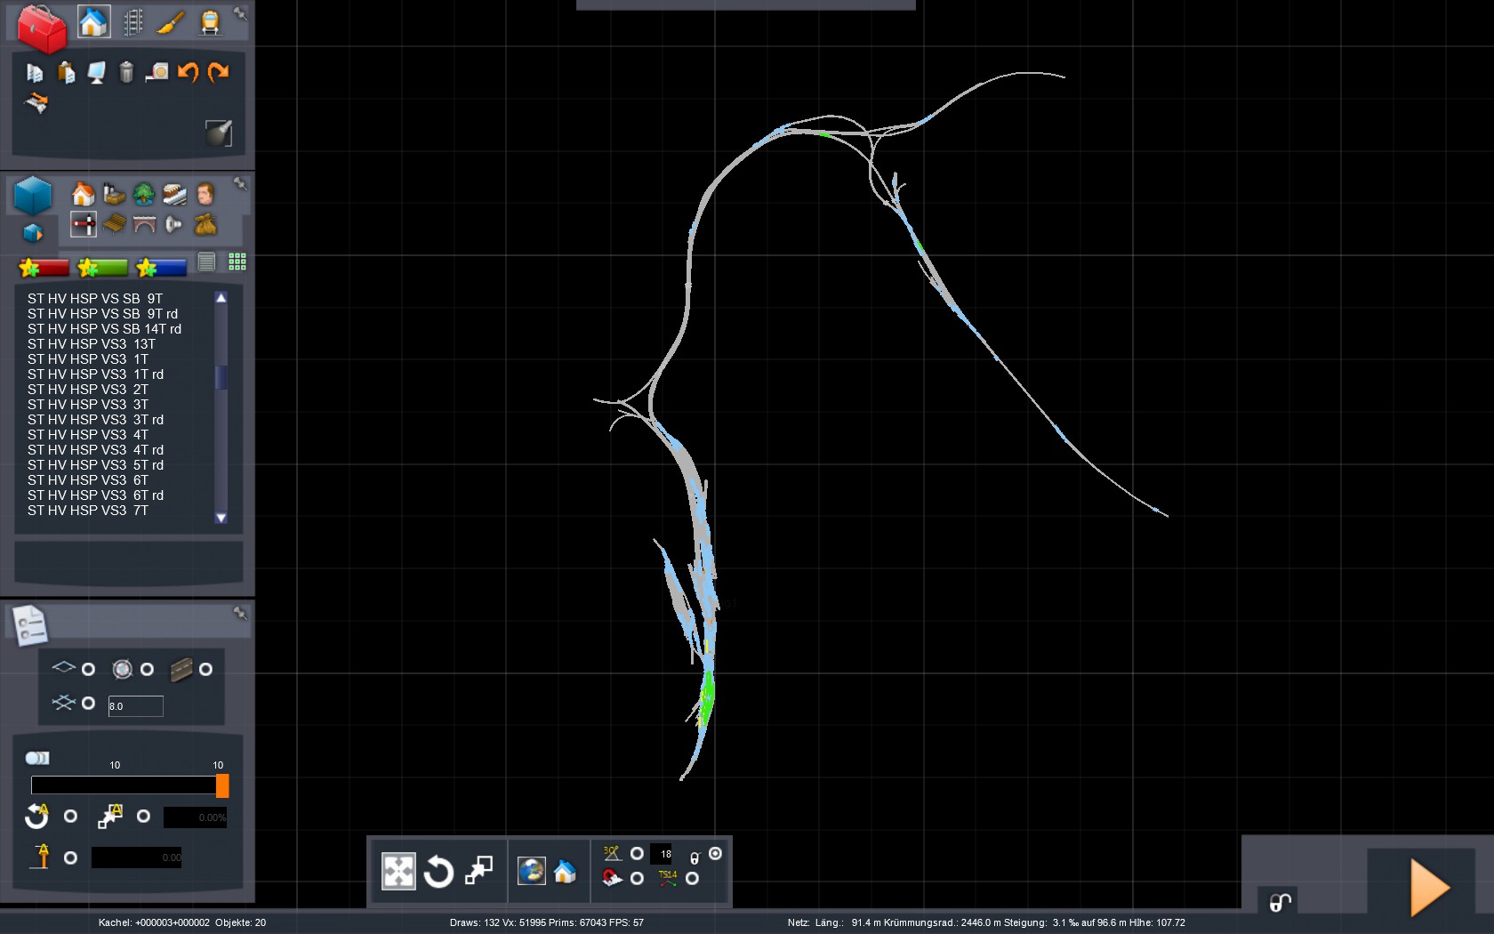
Task: Pin the object browser flyout
Action: click(240, 183)
